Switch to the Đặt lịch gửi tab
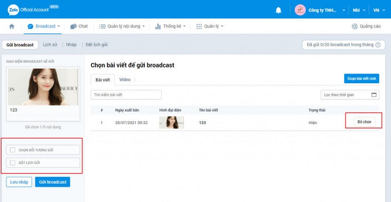This screenshot has height=202, width=391. click(x=96, y=45)
